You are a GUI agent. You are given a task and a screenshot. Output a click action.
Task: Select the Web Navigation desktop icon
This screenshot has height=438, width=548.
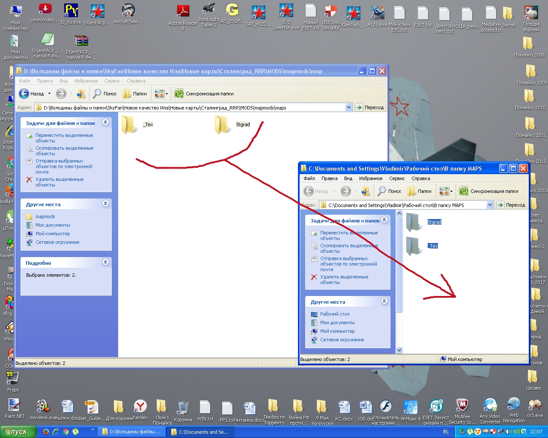(514, 410)
